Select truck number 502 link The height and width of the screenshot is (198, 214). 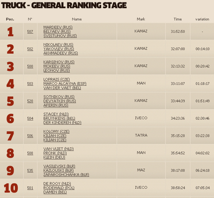(x=30, y=49)
